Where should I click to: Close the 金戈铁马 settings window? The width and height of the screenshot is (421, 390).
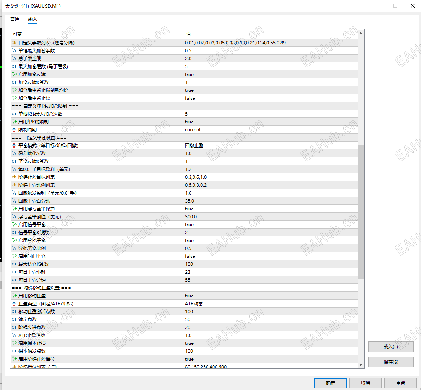point(412,6)
